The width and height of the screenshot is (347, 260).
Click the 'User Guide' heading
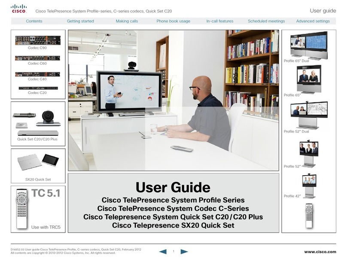[x=173, y=187]
